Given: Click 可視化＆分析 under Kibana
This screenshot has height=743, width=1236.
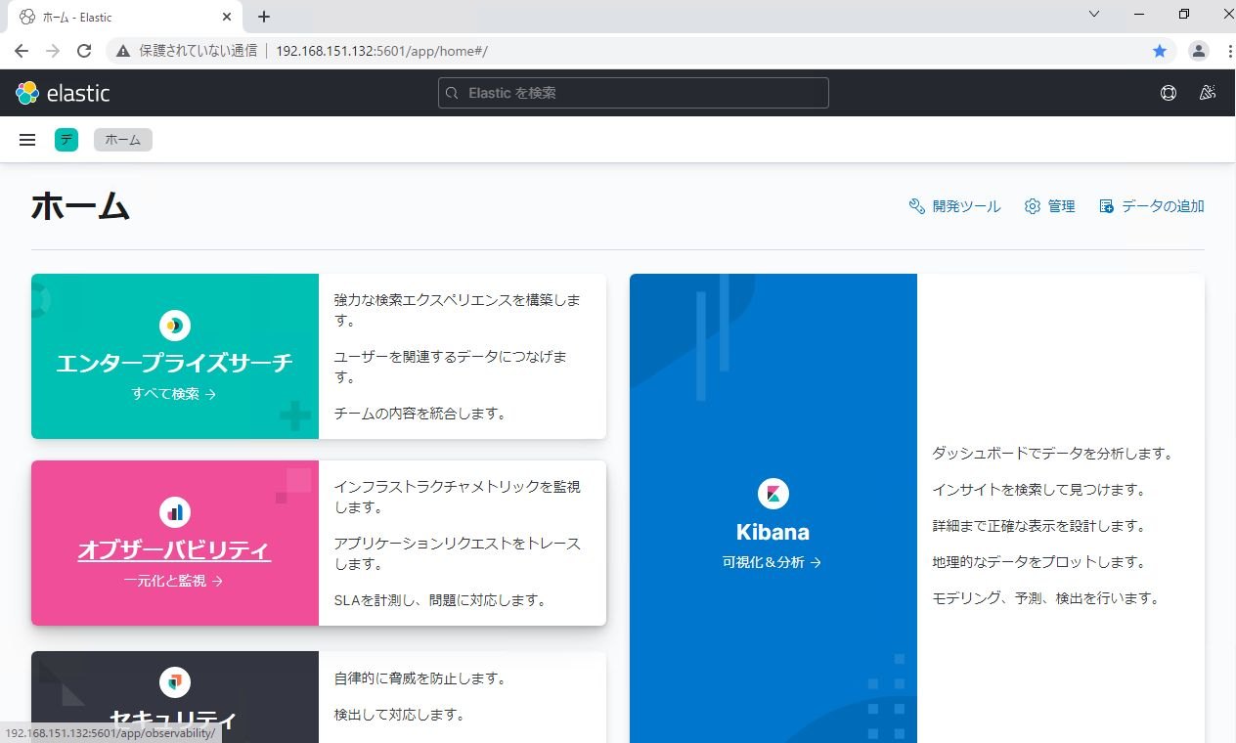Looking at the screenshot, I should 772,562.
